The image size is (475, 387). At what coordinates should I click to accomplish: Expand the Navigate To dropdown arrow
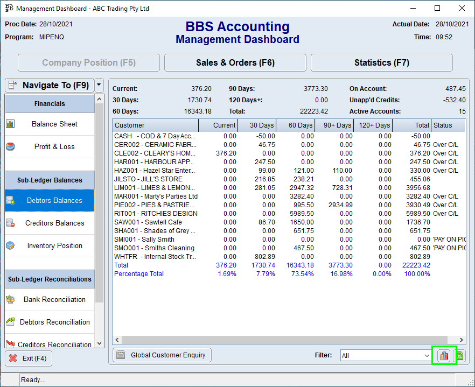click(x=99, y=85)
